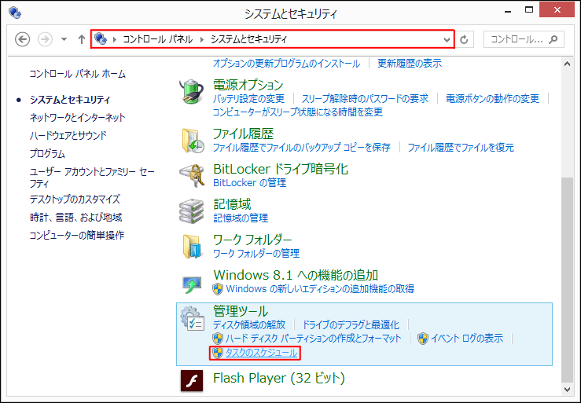Viewport: 581px width, 403px height.
Task: Click the File History folder icon
Action: tap(193, 141)
